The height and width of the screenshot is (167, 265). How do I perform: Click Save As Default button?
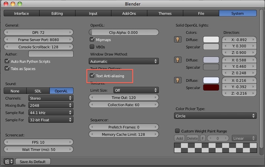click(33, 161)
